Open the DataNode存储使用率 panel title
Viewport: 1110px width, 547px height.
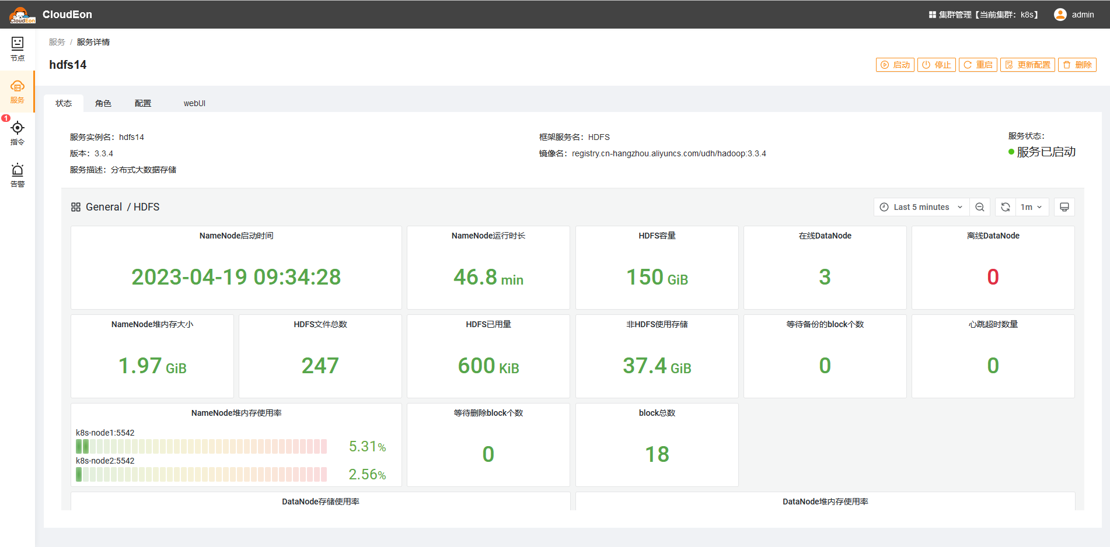(x=320, y=502)
